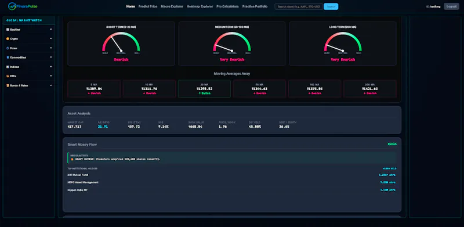Click the Nippon India MF row
Image resolution: width=464 pixels, height=227 pixels.
point(231,190)
